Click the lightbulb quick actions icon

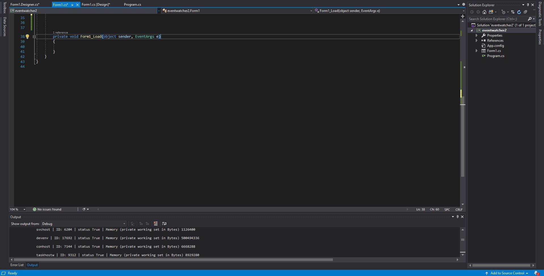tap(28, 37)
